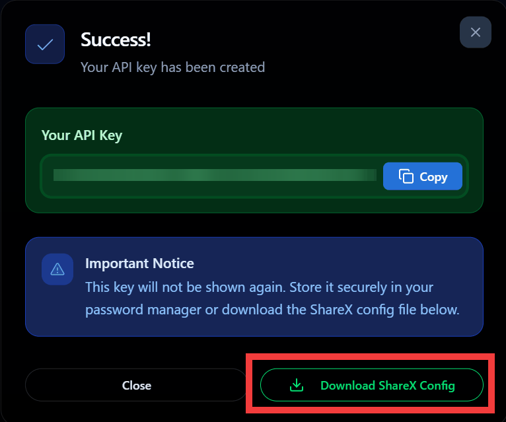This screenshot has height=422, width=506.
Task: Click the "Important Notice" heading
Action: (x=139, y=264)
